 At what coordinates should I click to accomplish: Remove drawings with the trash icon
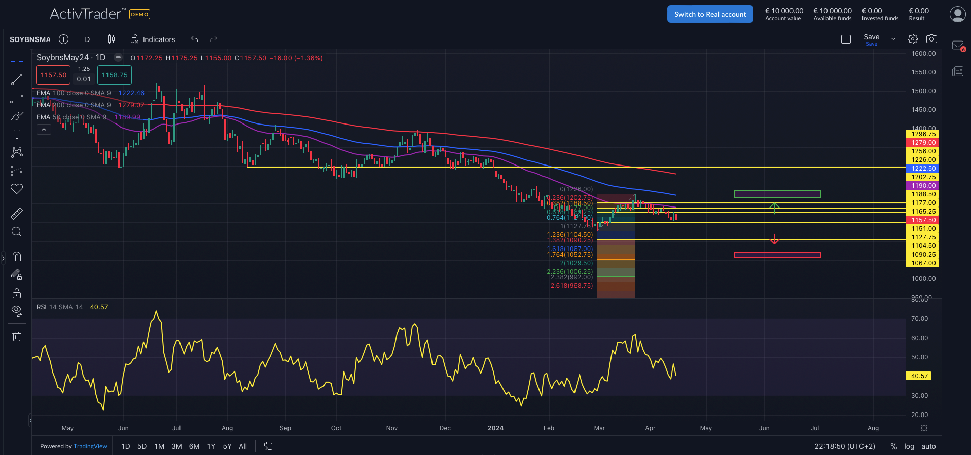pos(17,336)
